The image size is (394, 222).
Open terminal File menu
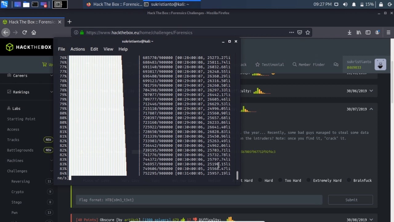[62, 49]
